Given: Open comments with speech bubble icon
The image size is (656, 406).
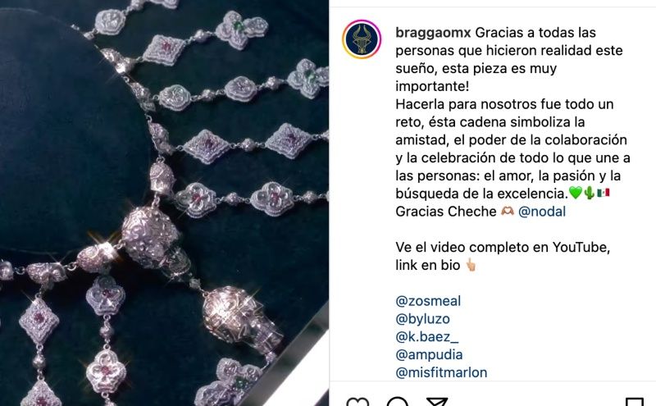Looking at the screenshot, I should 398,402.
